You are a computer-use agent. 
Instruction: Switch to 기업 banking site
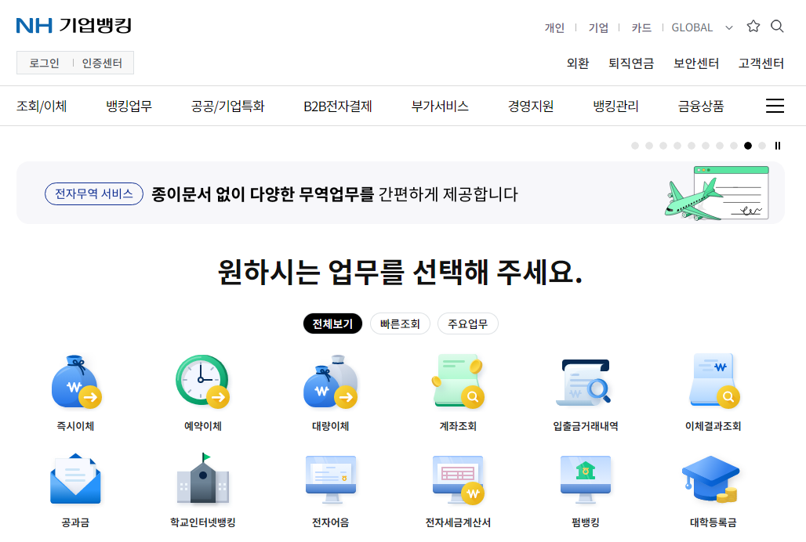click(598, 27)
